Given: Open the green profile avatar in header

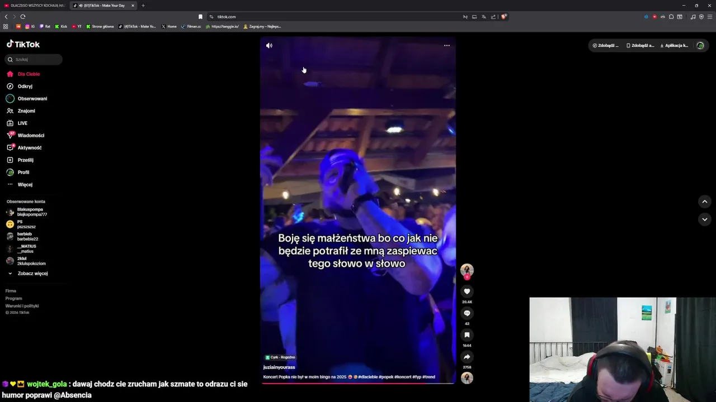Looking at the screenshot, I should 700,45.
